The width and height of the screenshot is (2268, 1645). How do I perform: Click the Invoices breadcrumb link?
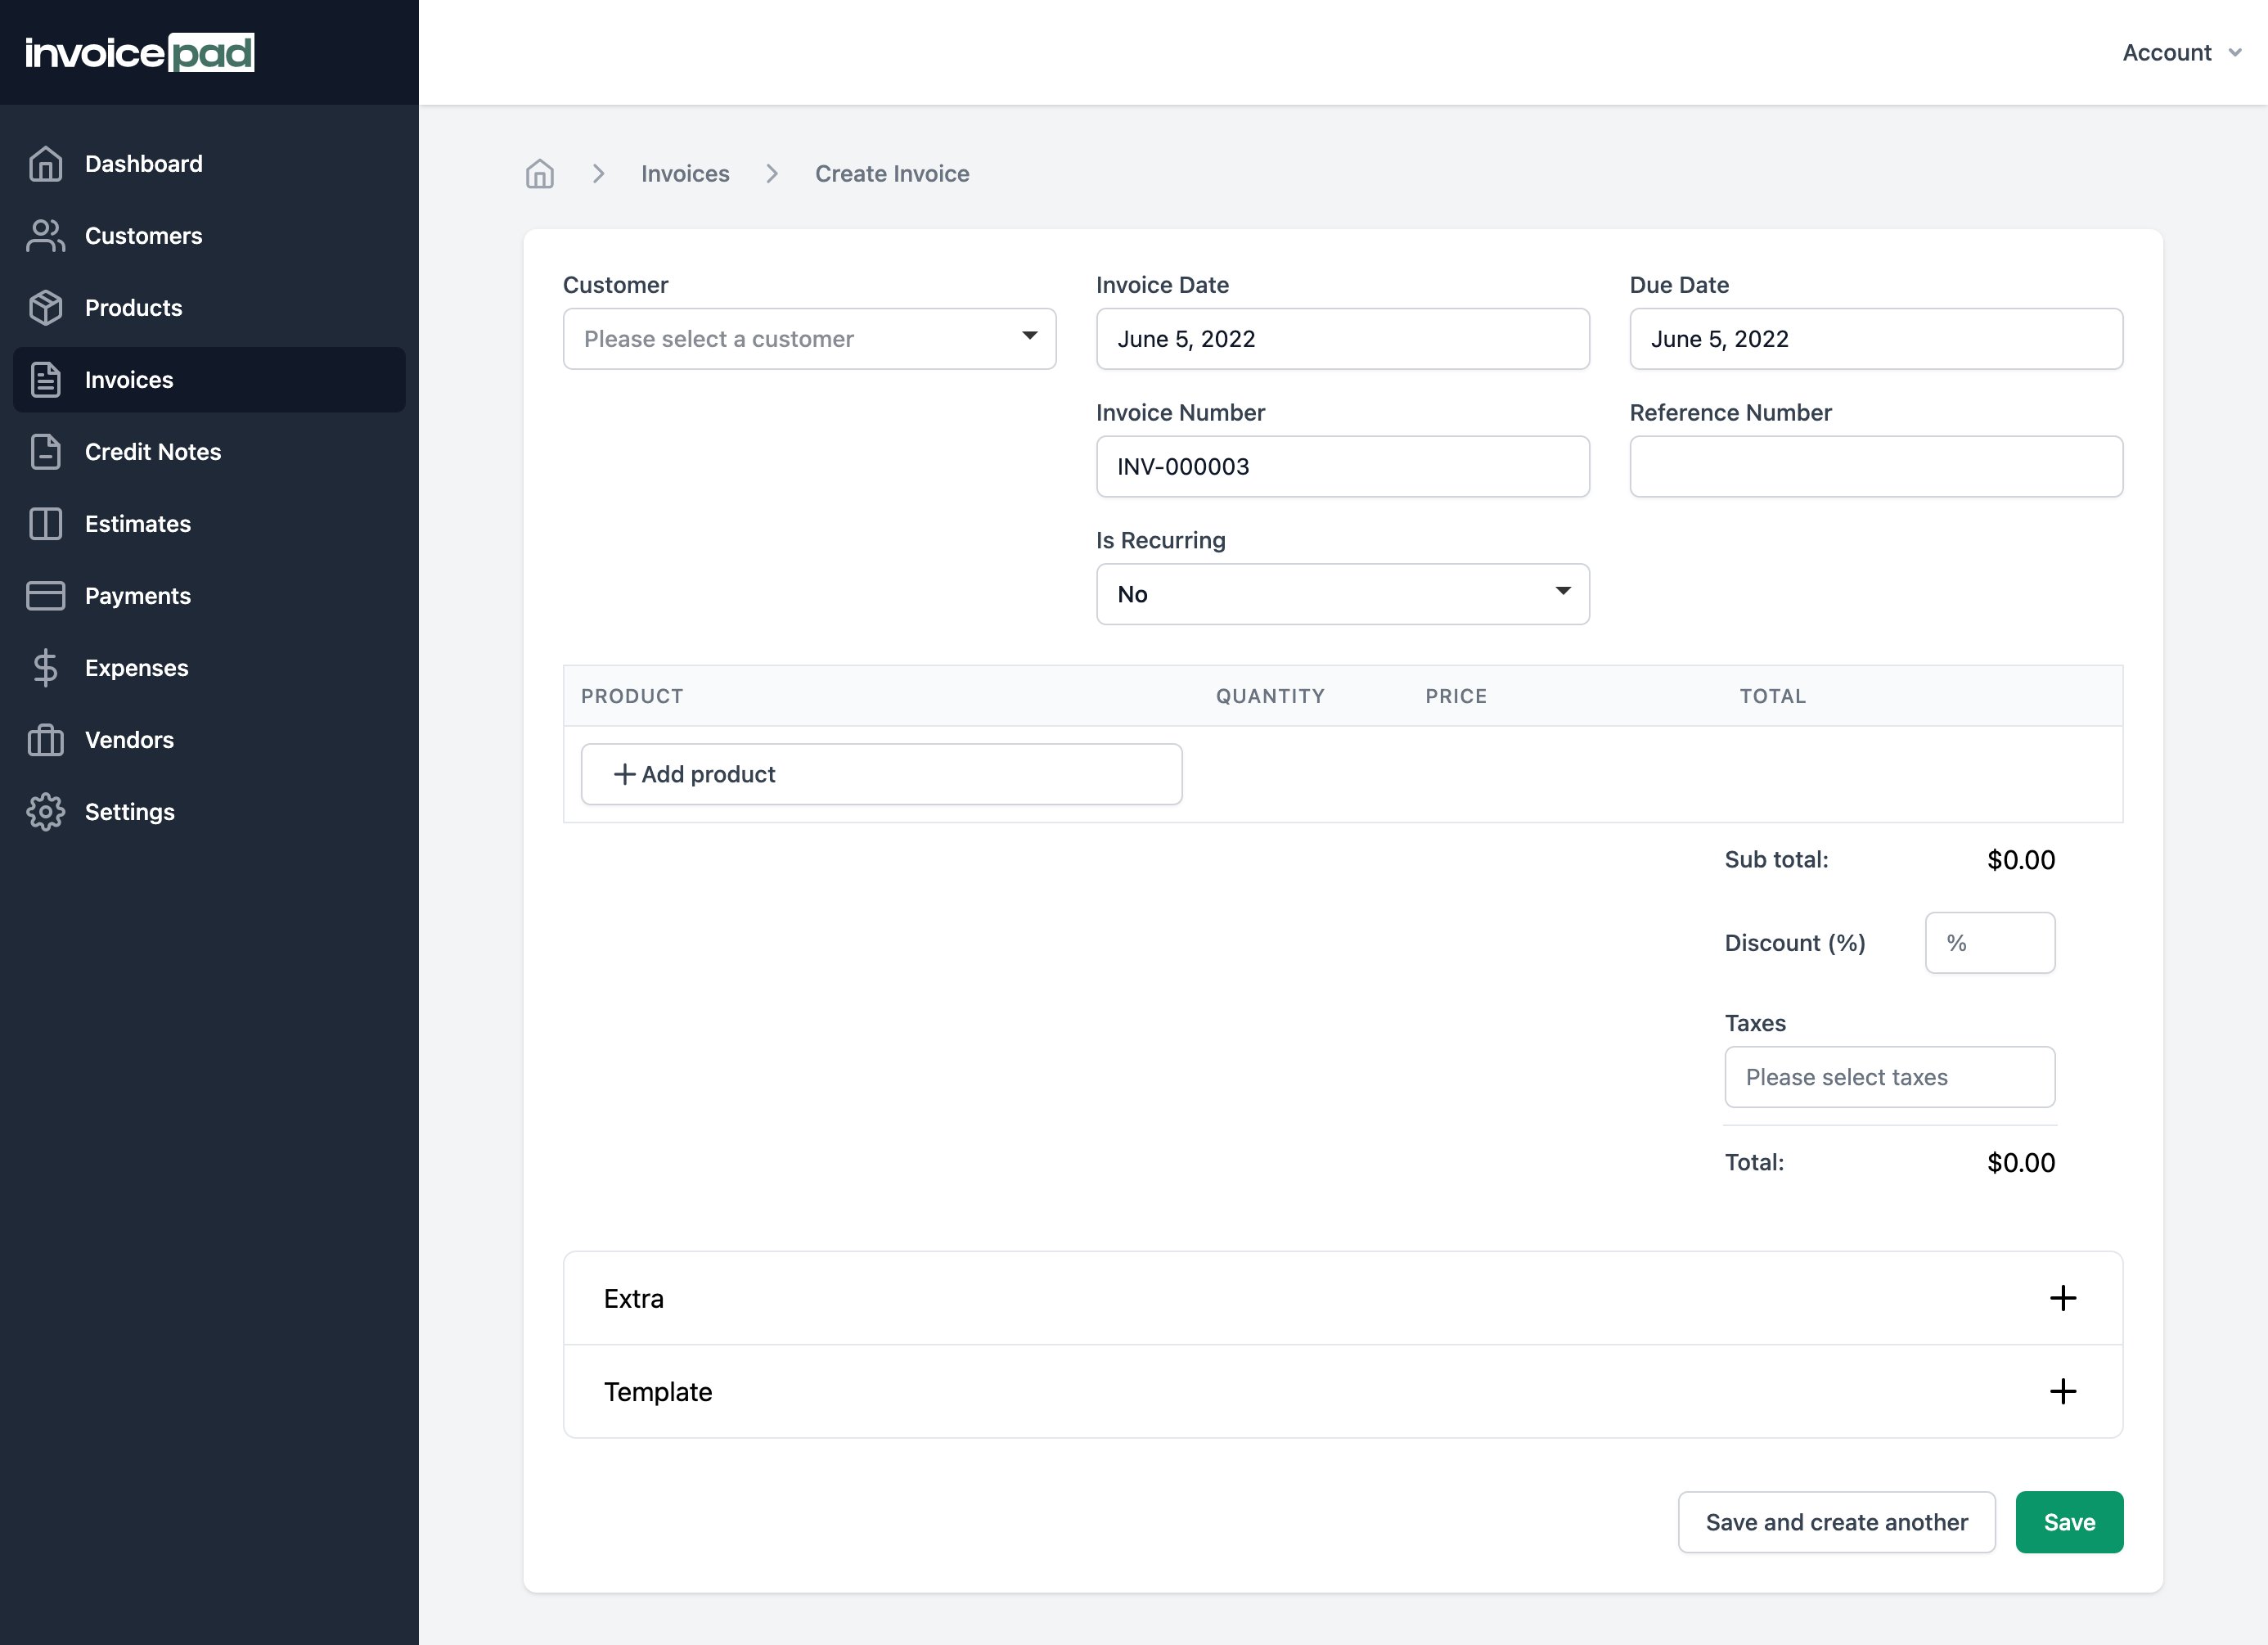(x=685, y=174)
